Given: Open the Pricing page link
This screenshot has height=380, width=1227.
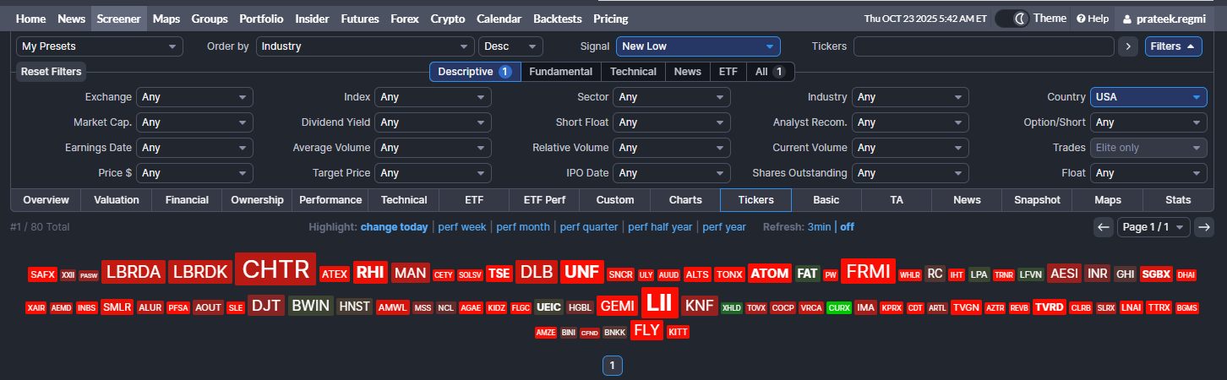Looking at the screenshot, I should coord(611,19).
